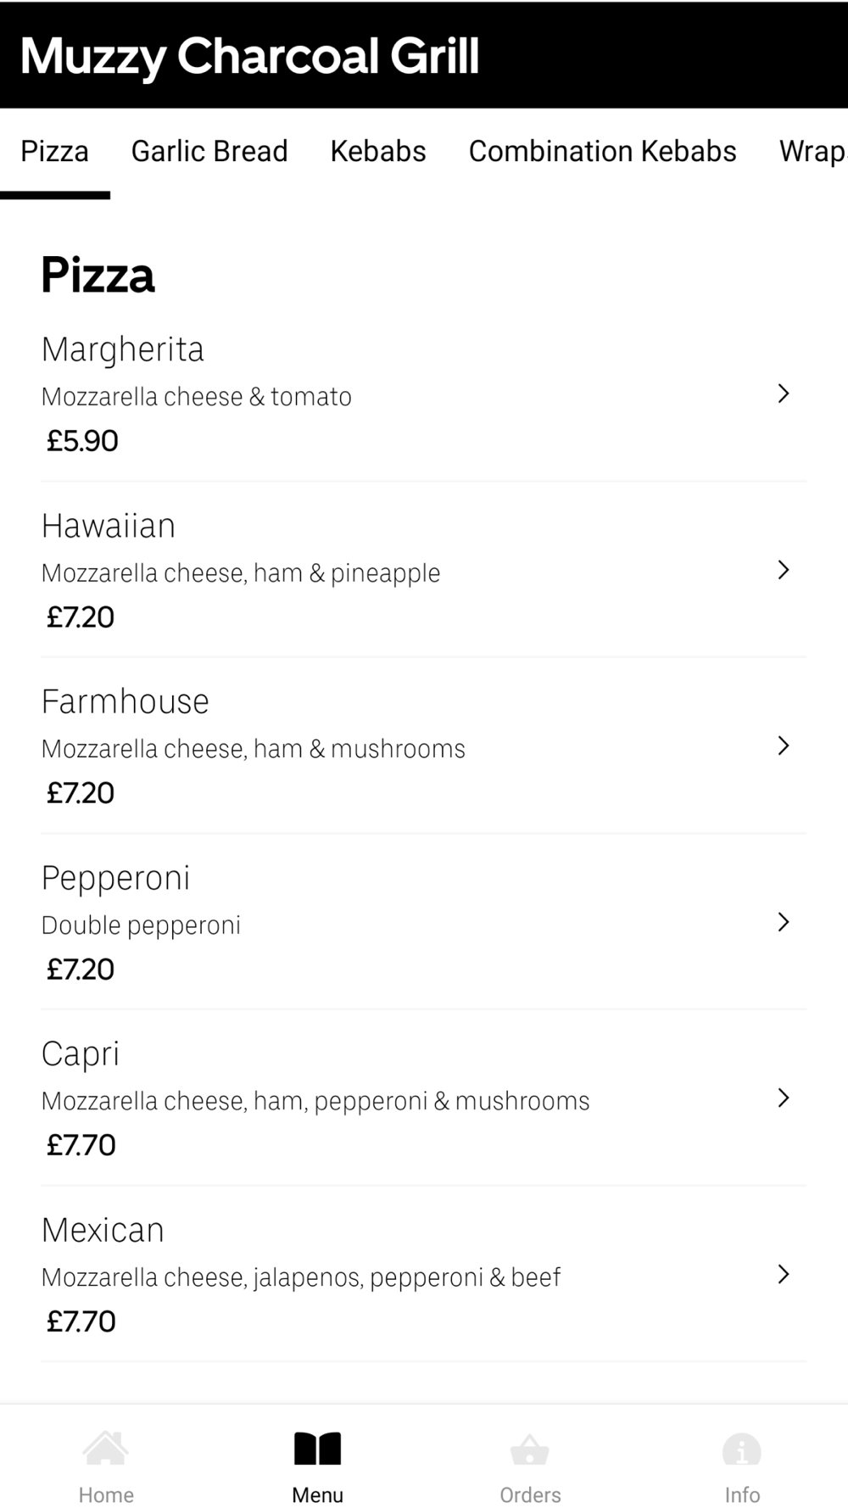Tap the Muzzy Charcoal Grill header title

pos(250,56)
